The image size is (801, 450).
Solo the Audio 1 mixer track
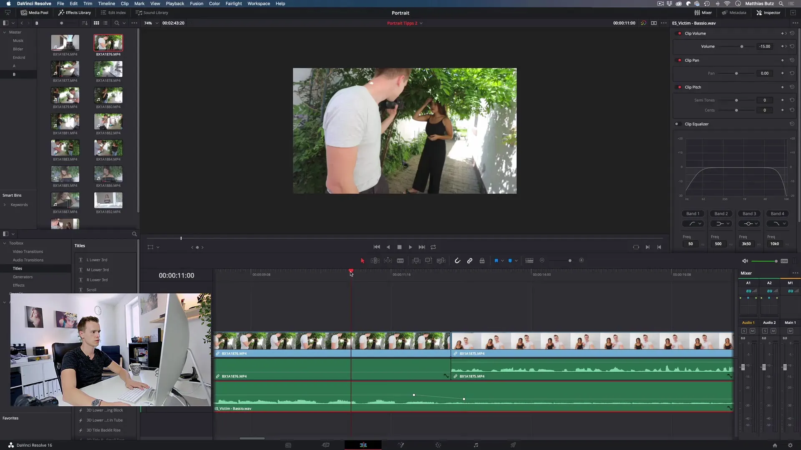click(x=744, y=331)
